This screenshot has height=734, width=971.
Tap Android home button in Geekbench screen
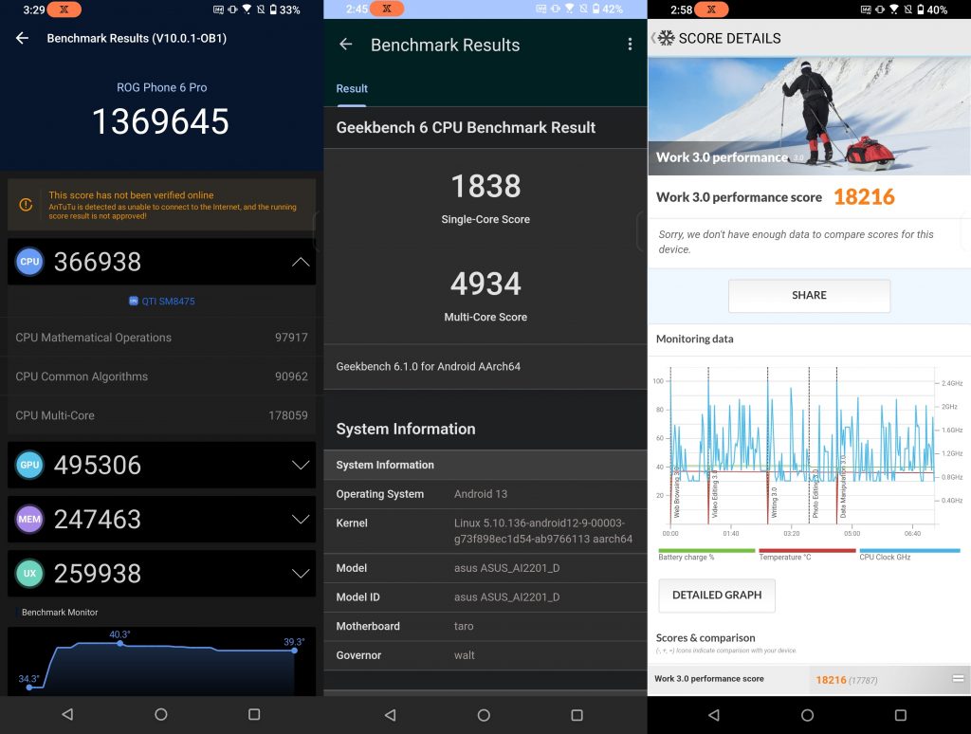[484, 715]
